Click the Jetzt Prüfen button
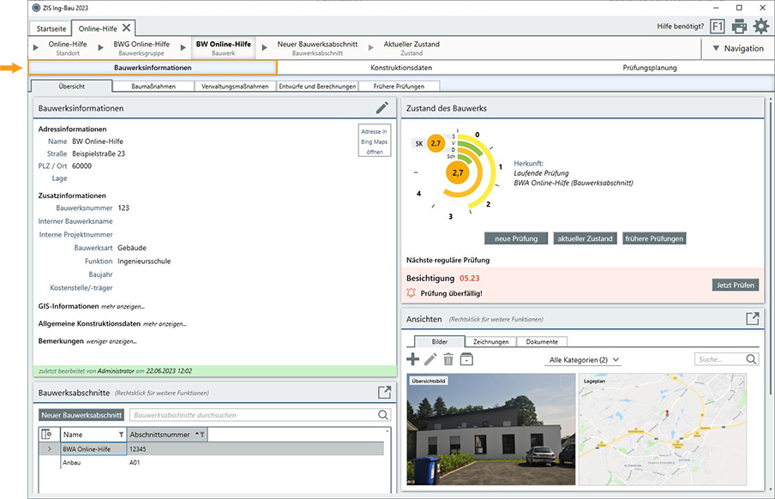This screenshot has height=499, width=775. point(735,285)
